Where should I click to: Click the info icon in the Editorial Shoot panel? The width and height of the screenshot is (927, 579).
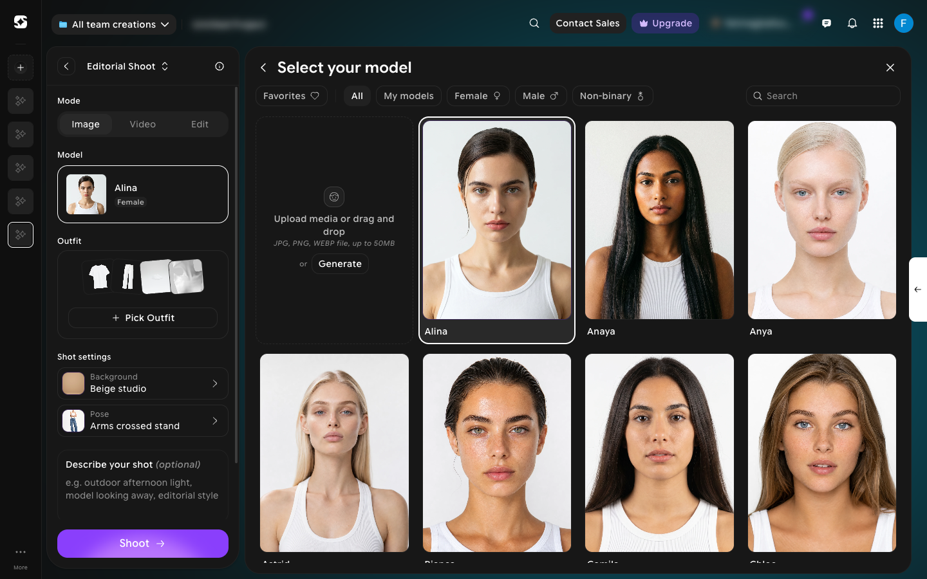click(x=220, y=66)
